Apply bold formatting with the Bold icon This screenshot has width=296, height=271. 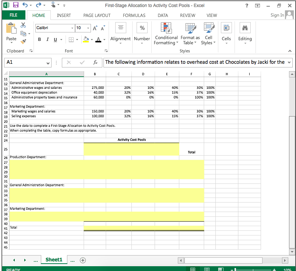click(x=39, y=39)
